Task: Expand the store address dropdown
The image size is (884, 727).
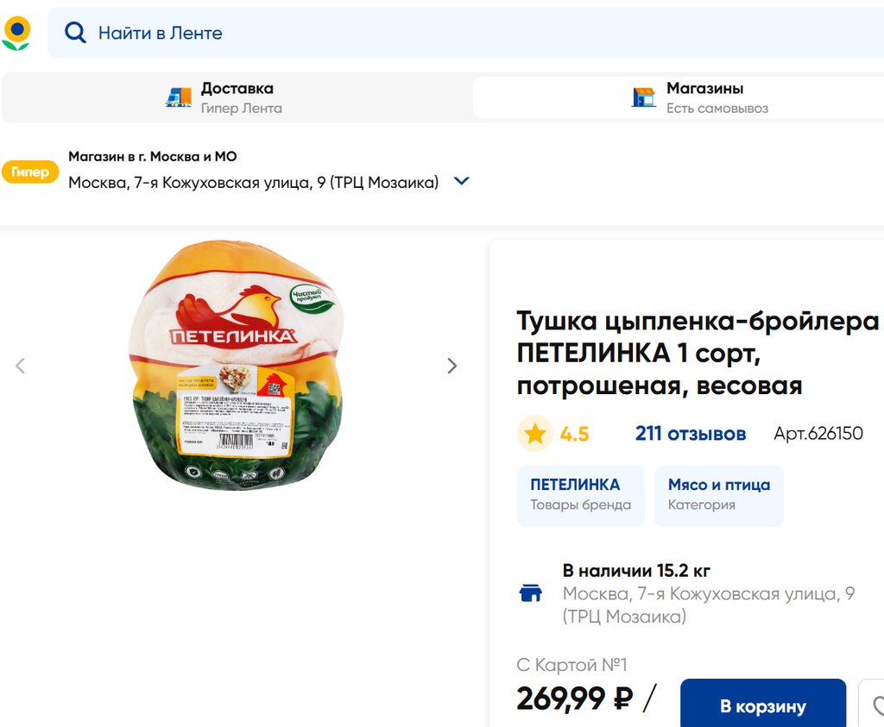Action: [462, 181]
